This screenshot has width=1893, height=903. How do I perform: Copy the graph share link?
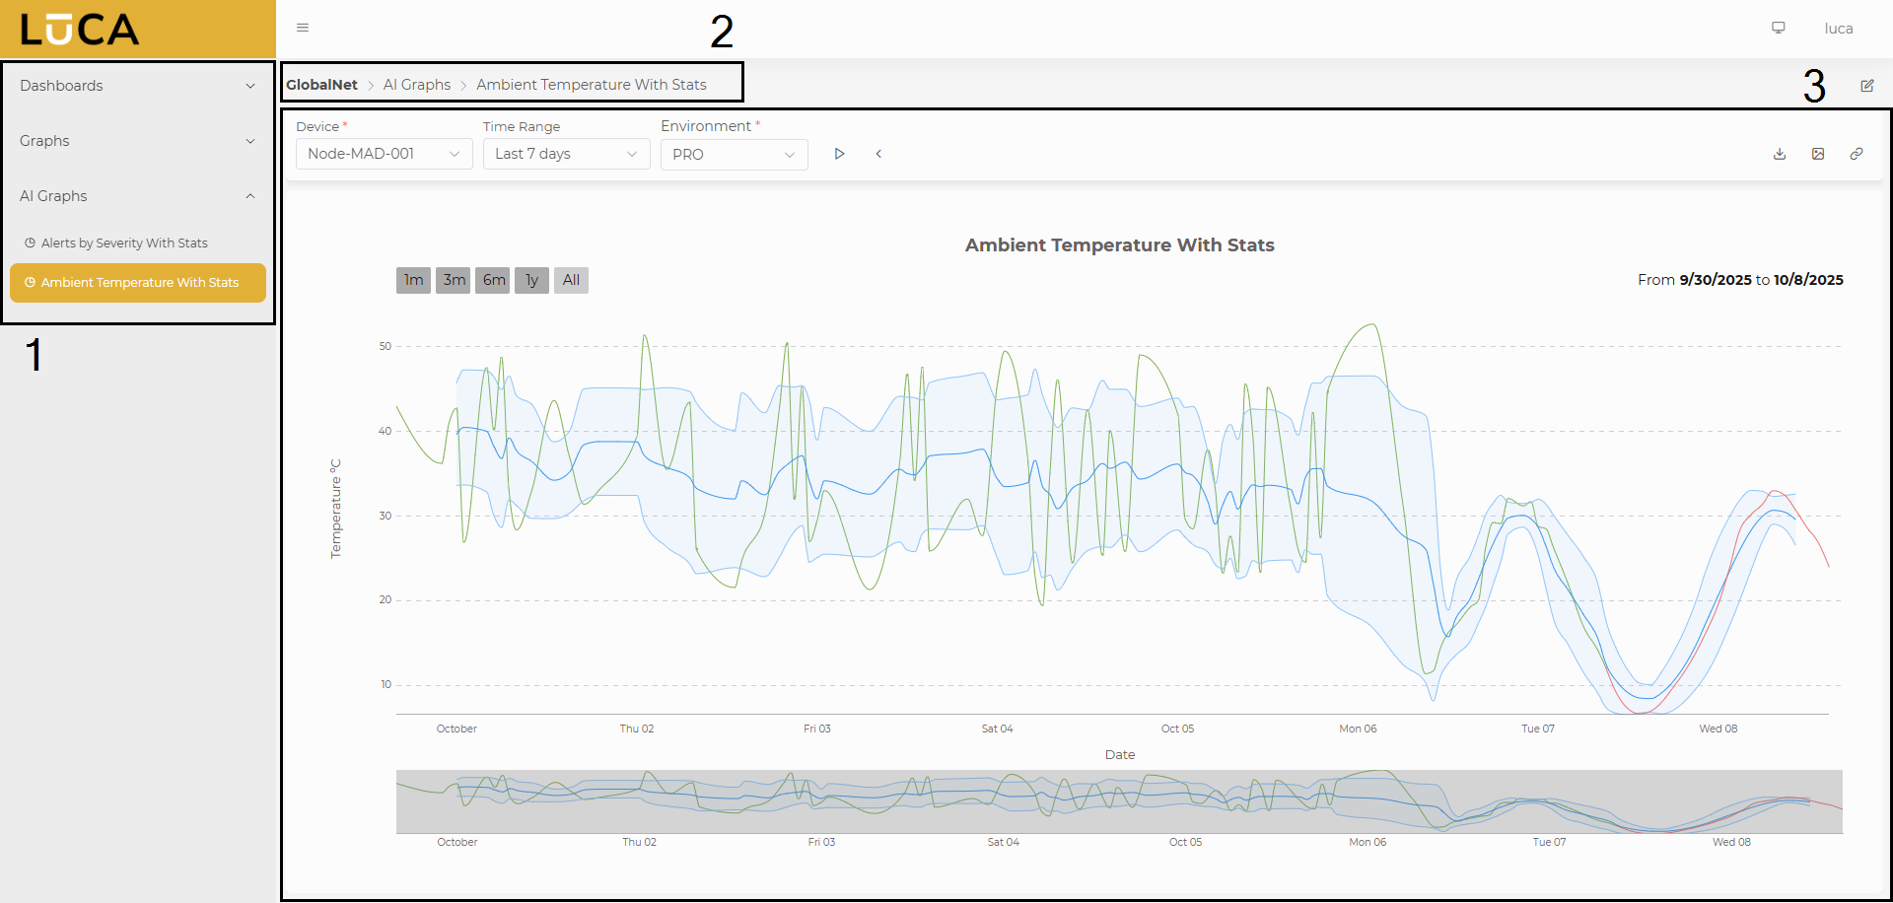click(1856, 154)
